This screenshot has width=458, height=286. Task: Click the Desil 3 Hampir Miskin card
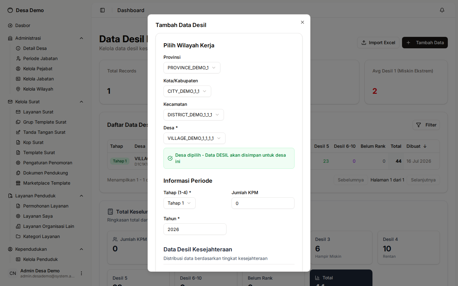[341, 248]
